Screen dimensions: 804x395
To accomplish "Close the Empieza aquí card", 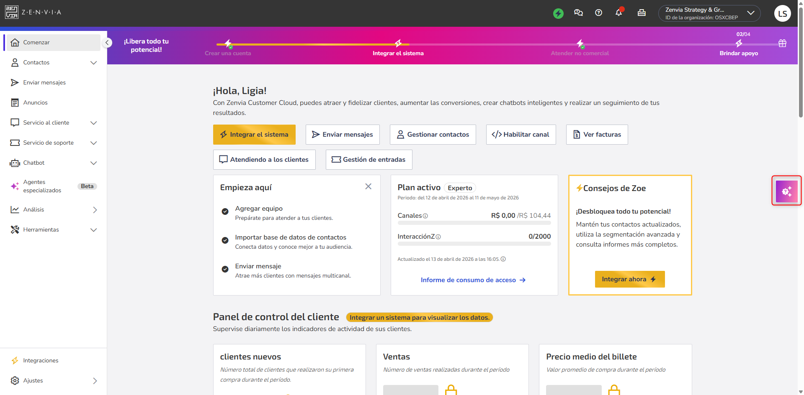I will [368, 186].
